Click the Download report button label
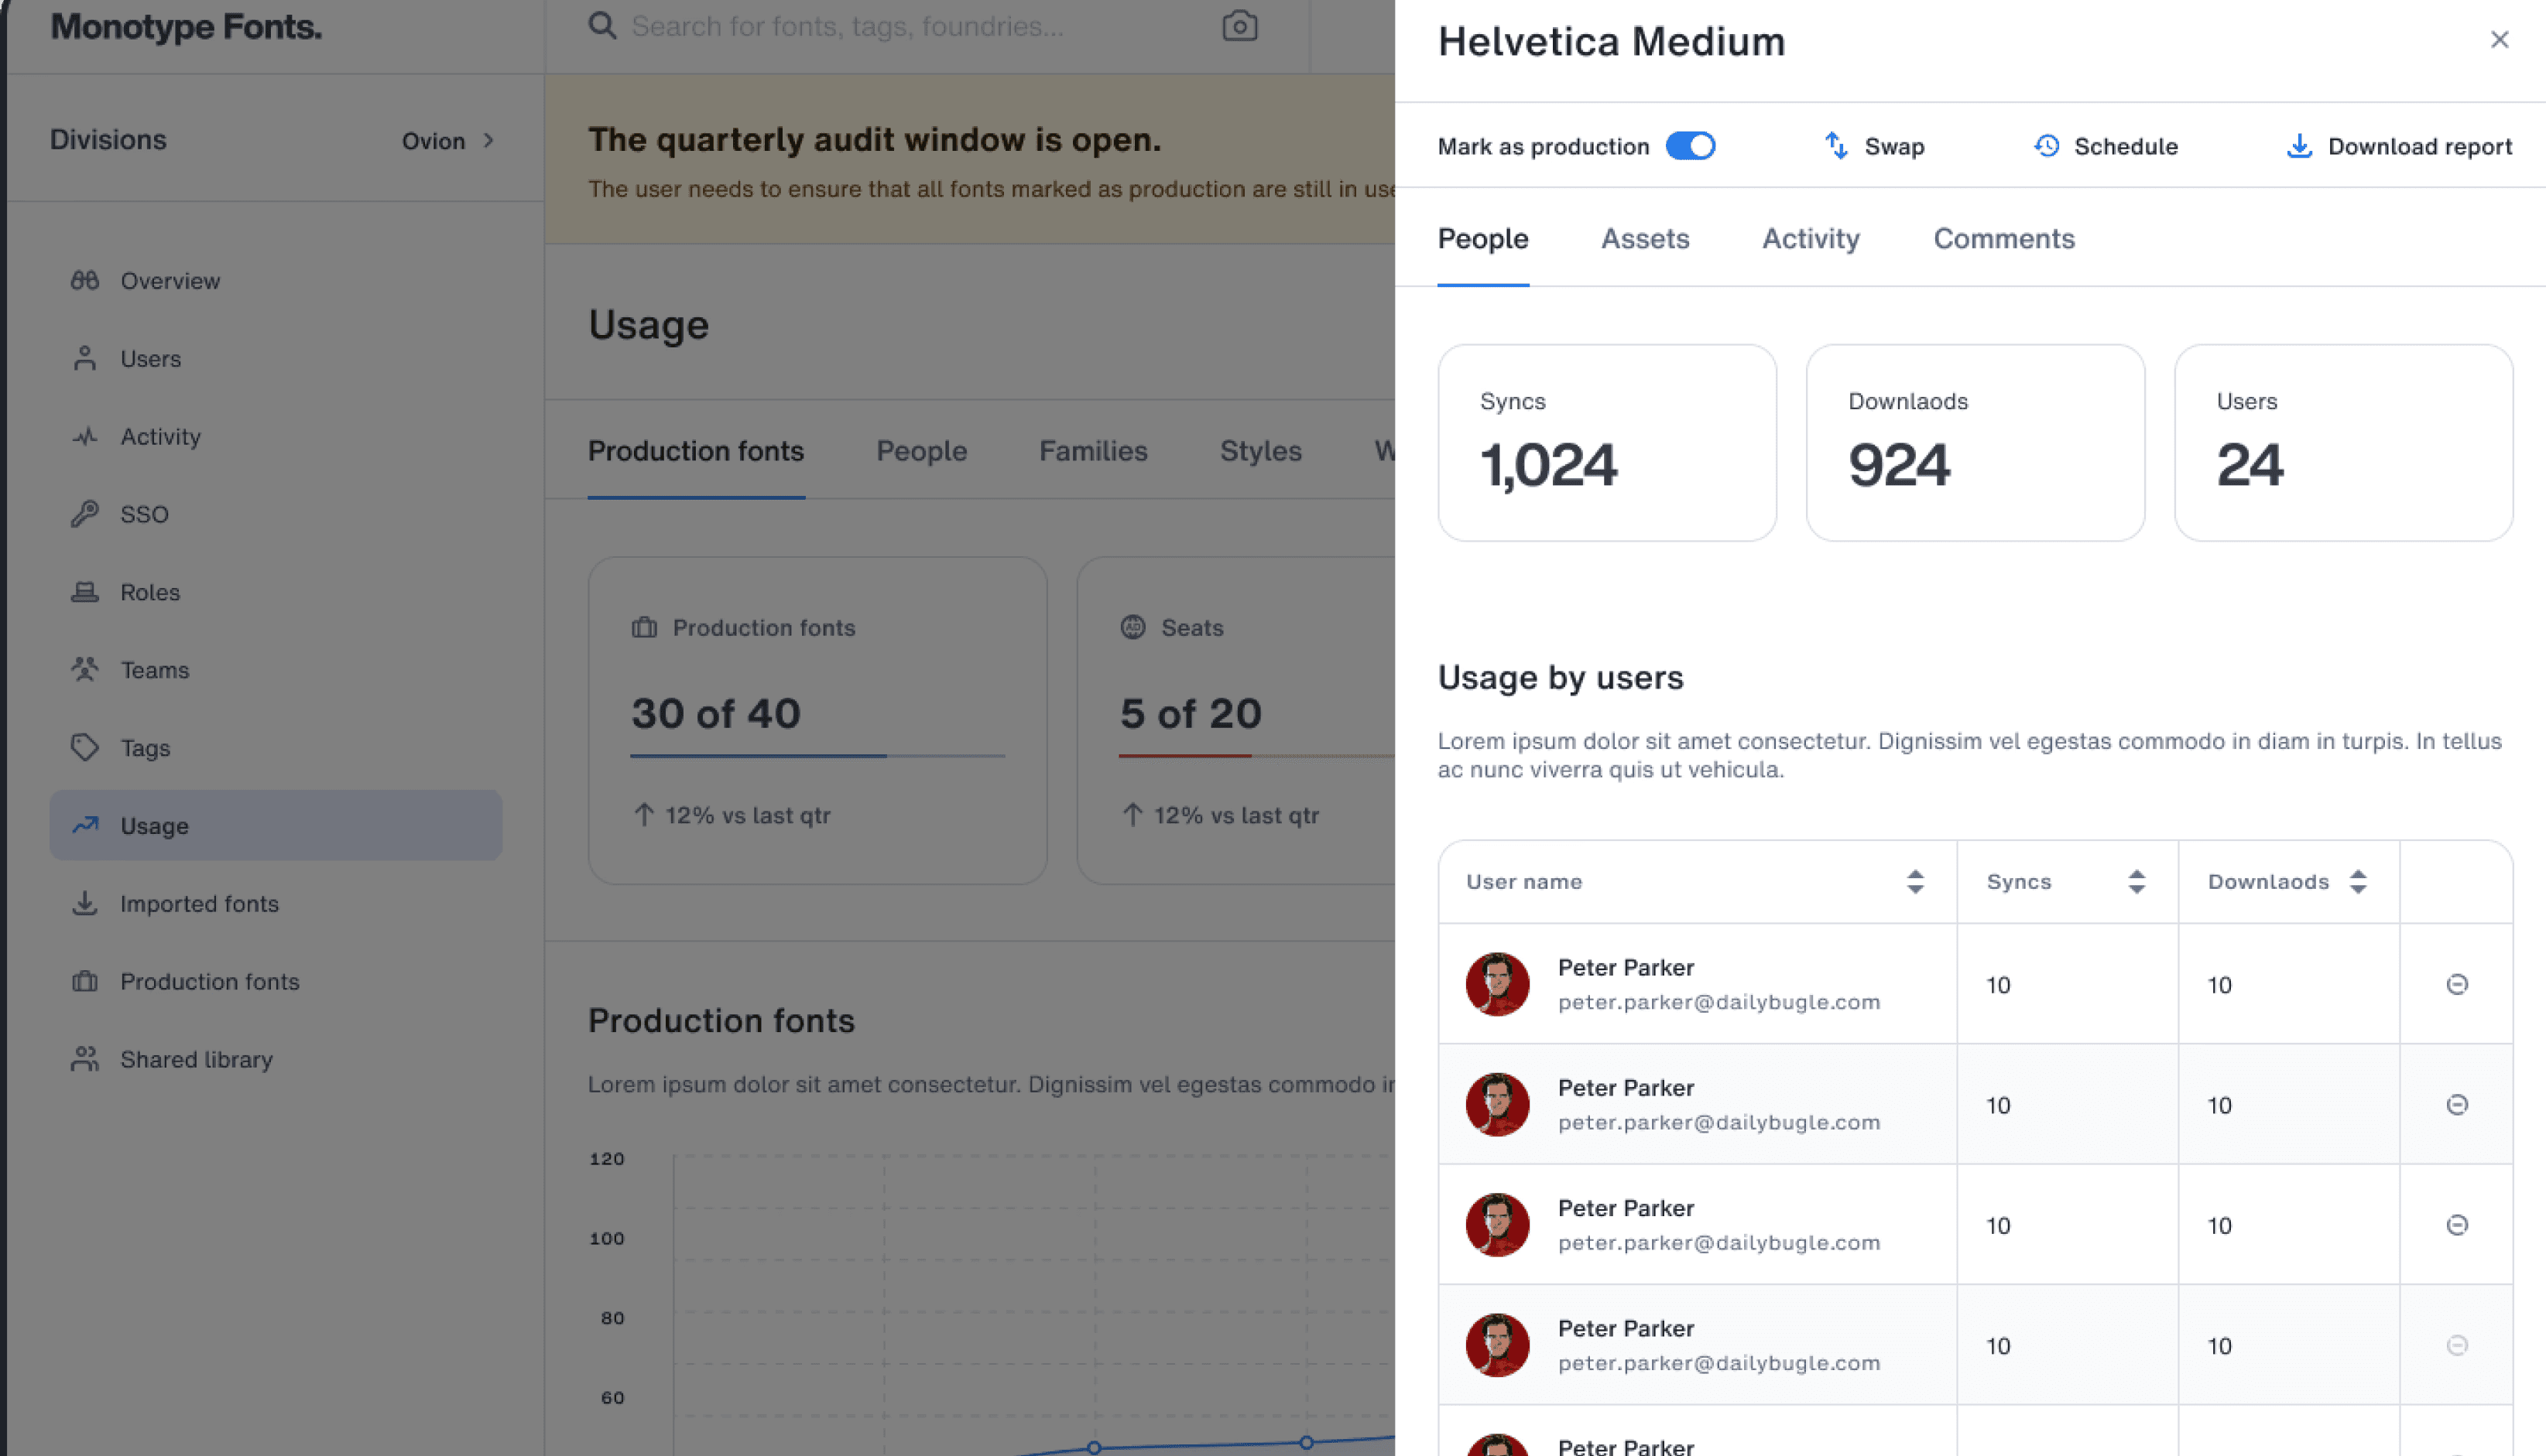The image size is (2546, 1456). [x=2421, y=147]
